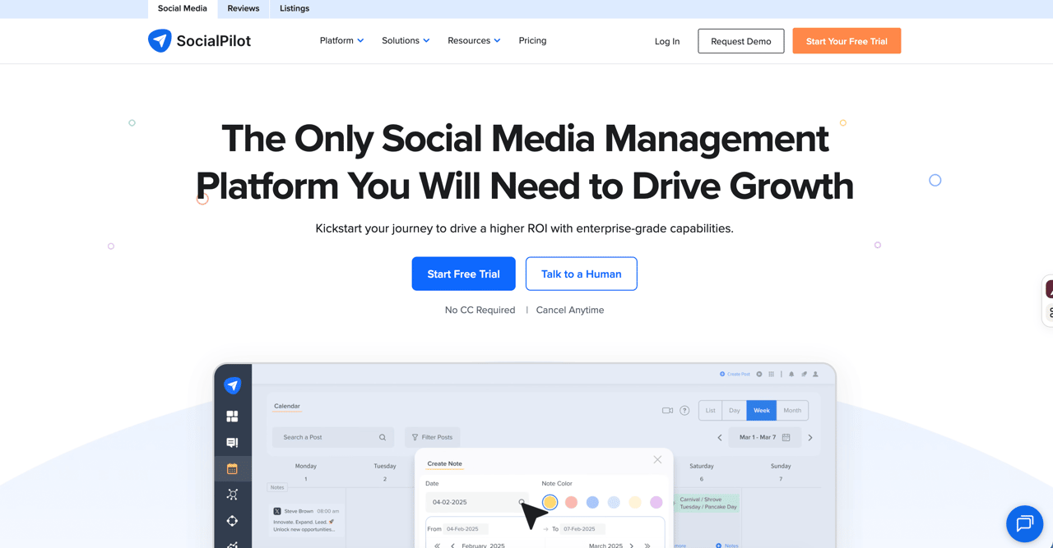Select the orange calendar icon in sidebar
1053x548 pixels.
(x=232, y=468)
